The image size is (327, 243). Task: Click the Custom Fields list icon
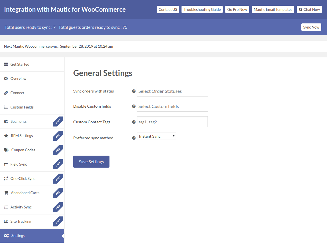[6, 107]
